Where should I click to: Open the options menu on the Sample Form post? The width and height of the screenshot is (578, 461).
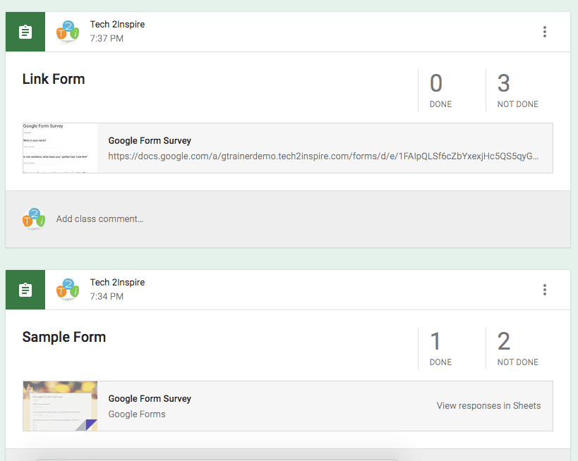tap(544, 289)
